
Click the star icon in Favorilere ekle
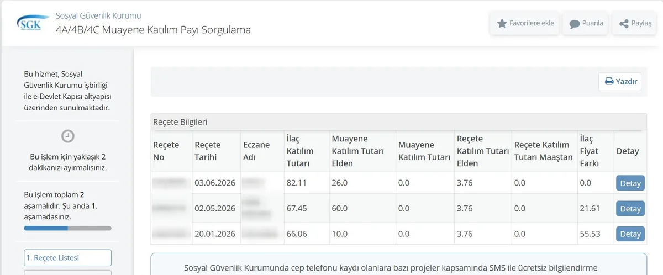(x=502, y=23)
